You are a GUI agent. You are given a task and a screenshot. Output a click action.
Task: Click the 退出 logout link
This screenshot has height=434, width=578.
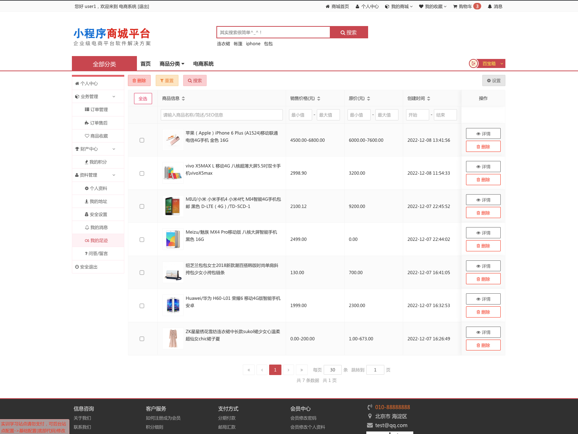click(x=143, y=7)
